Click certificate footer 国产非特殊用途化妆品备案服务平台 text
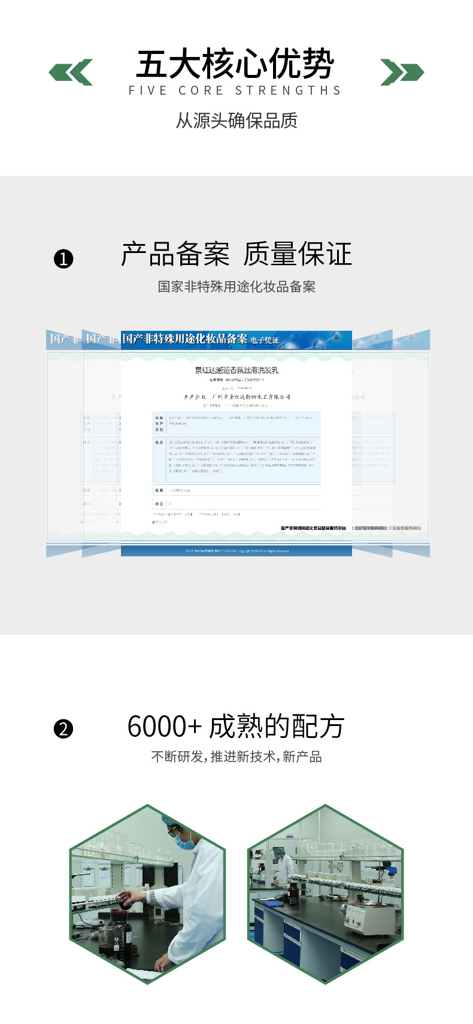The height and width of the screenshot is (1024, 473). (314, 528)
